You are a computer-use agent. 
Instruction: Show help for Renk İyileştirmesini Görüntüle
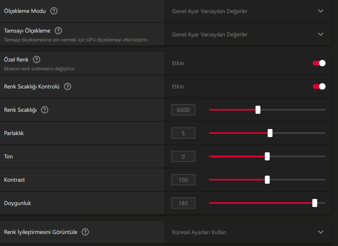(85, 232)
